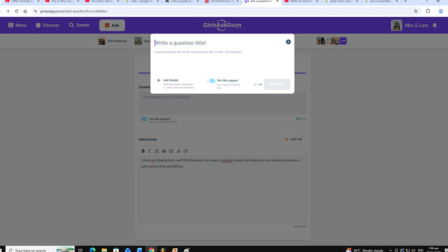Open the Aiko_E_Lara profile avatar
The height and width of the screenshot is (252, 448).
(x=397, y=25)
